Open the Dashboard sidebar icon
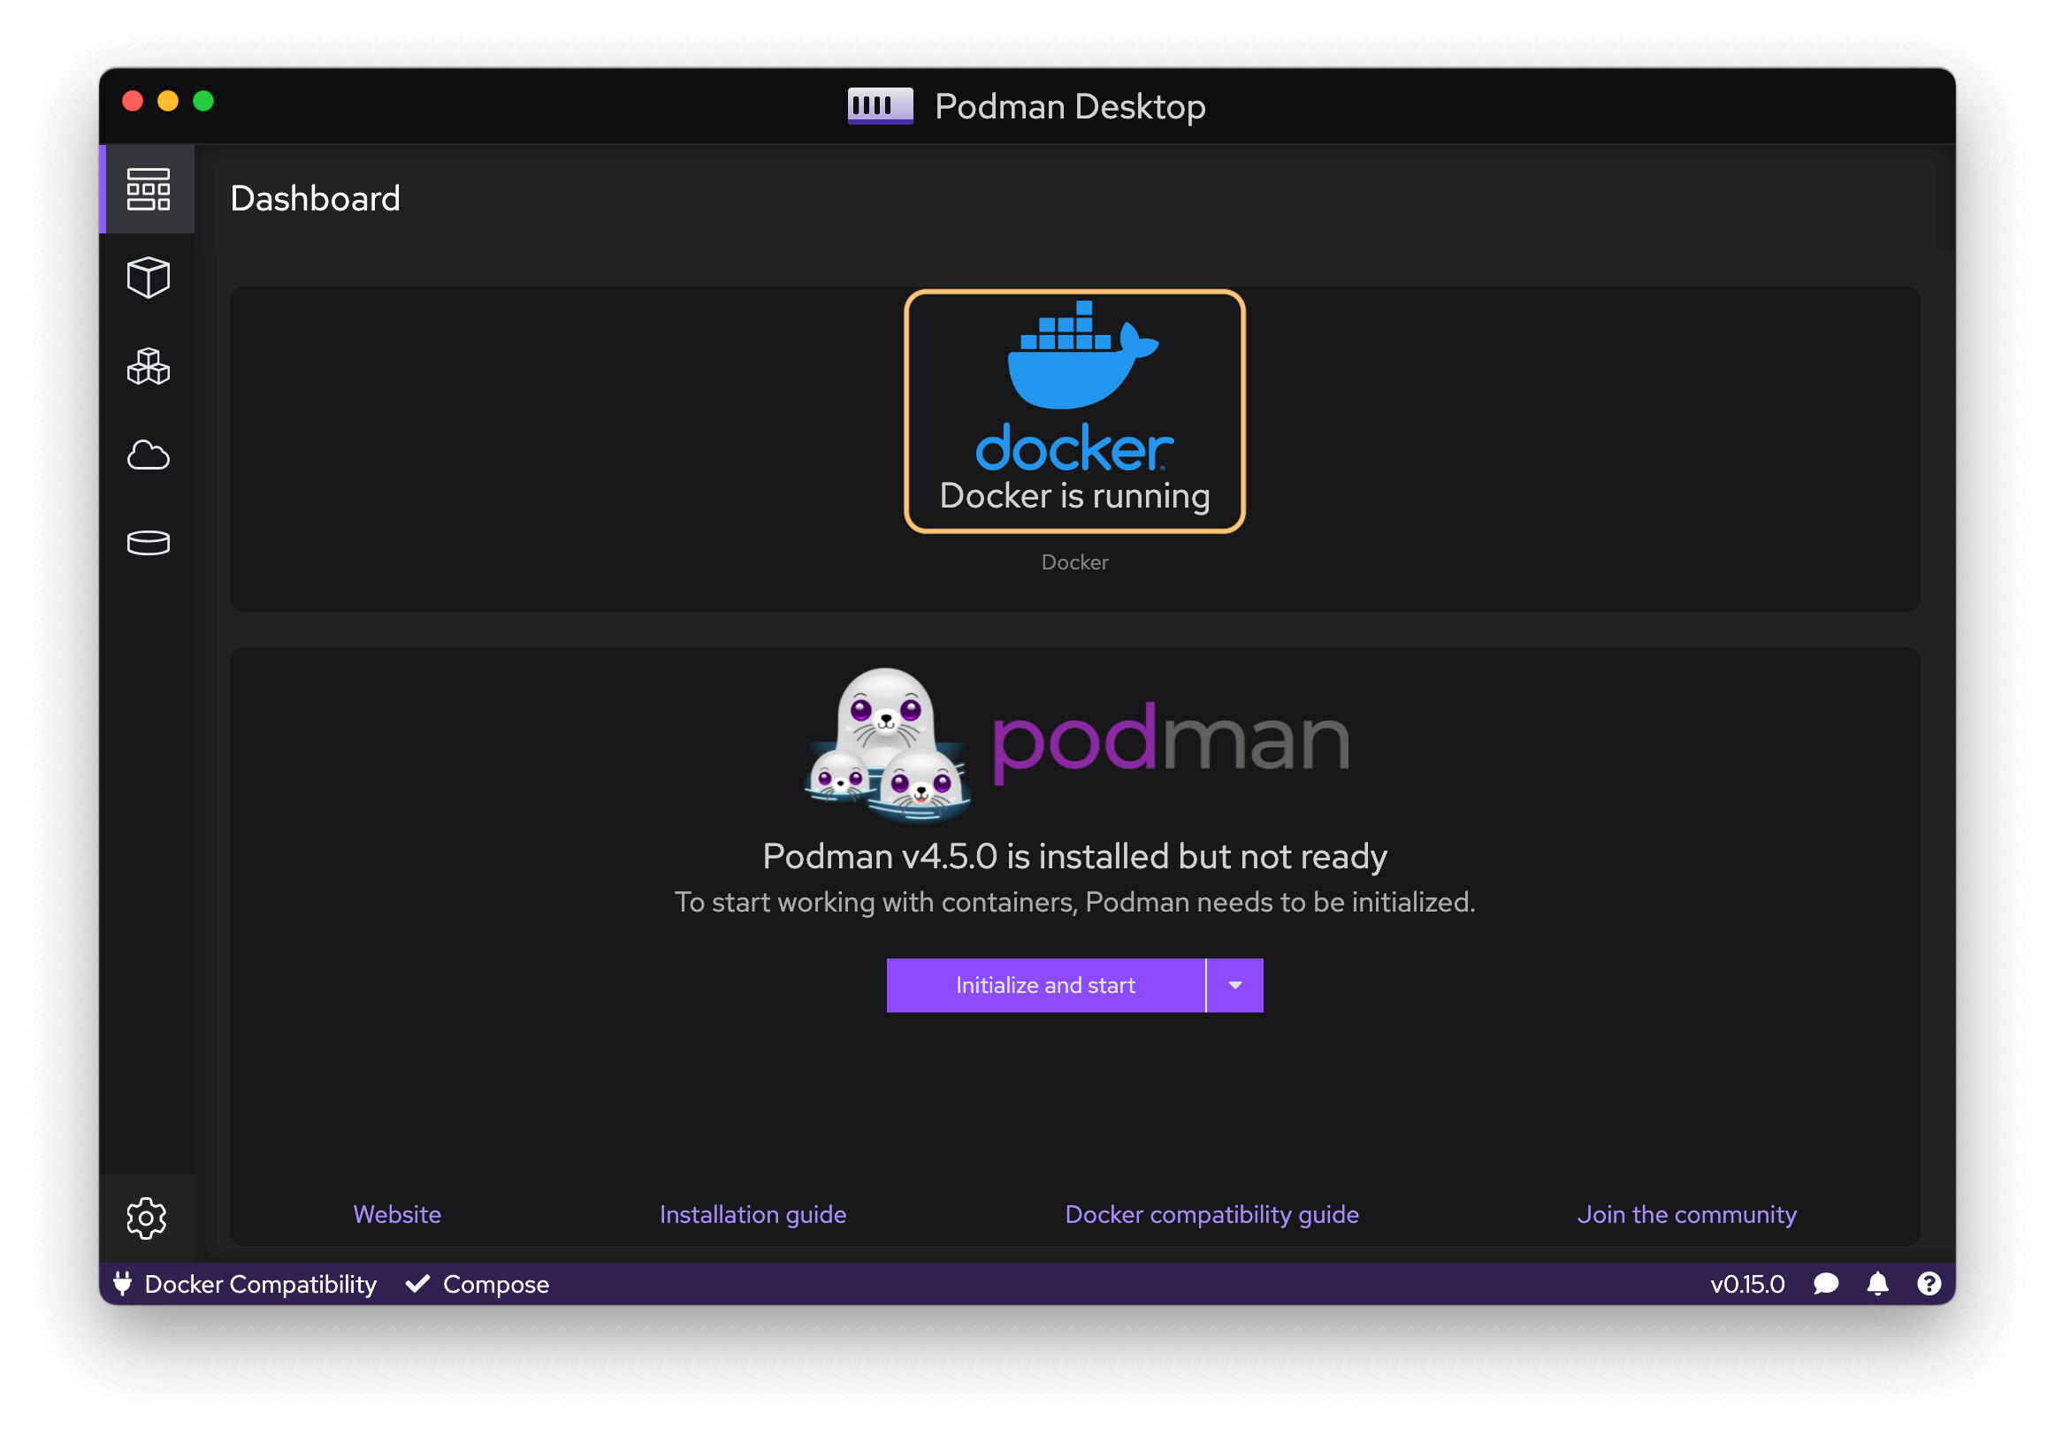The image size is (2055, 1436). click(148, 189)
